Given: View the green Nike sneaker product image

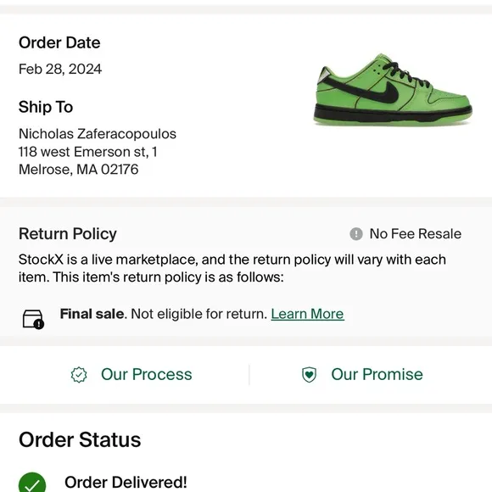Looking at the screenshot, I should [x=393, y=89].
